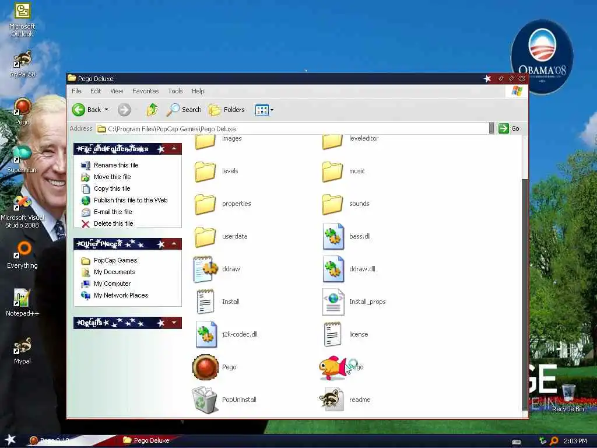This screenshot has height=448, width=597.
Task: Toggle the Folders pane
Action: 227,110
